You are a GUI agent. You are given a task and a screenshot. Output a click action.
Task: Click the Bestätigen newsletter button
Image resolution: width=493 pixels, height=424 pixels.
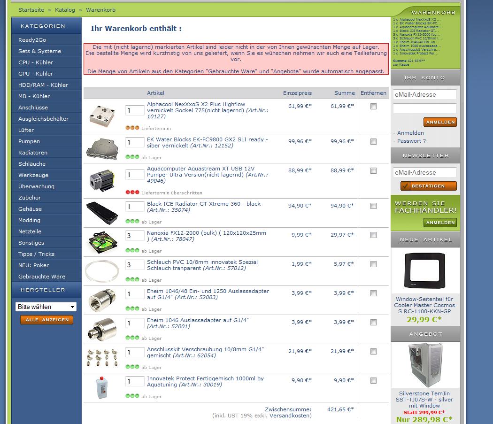coord(429,186)
